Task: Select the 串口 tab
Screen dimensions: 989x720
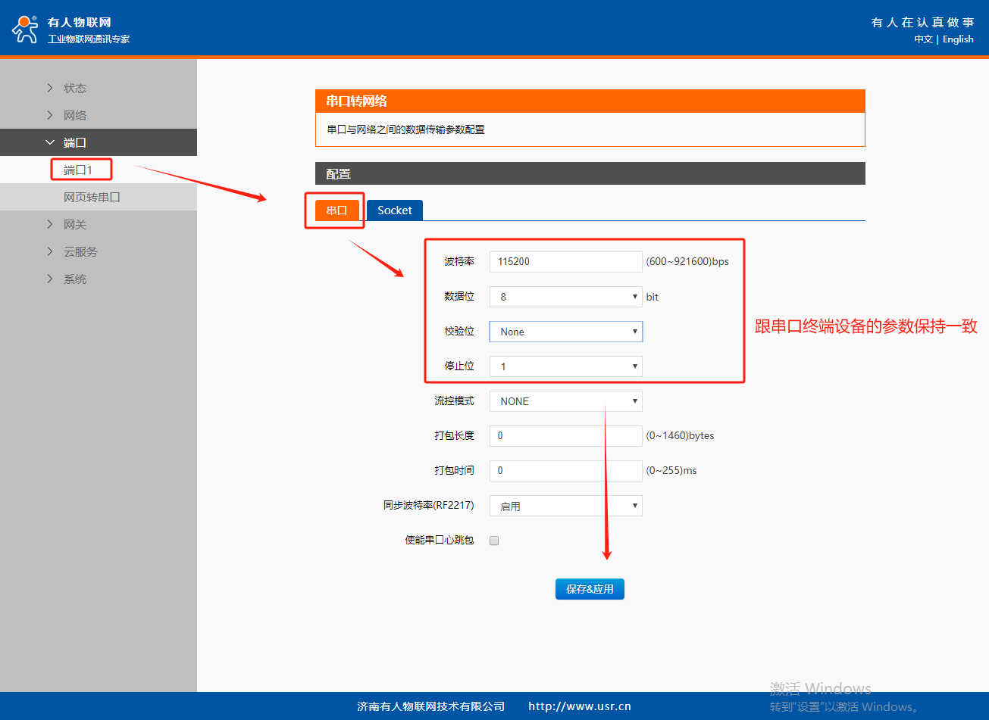Action: coord(336,210)
